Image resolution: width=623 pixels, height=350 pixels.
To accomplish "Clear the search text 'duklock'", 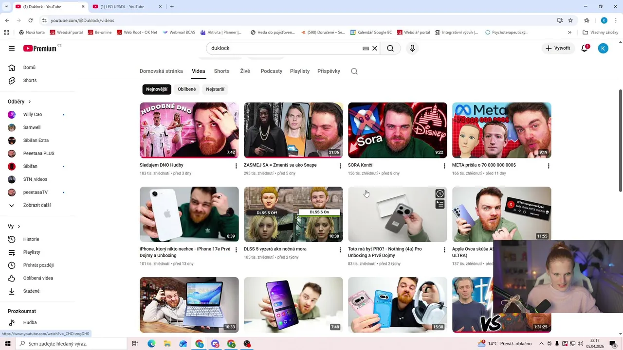I will [x=375, y=49].
